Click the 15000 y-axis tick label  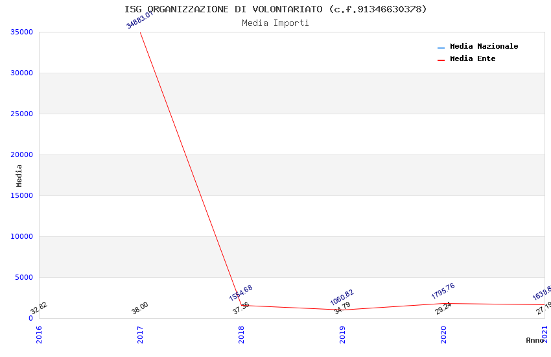(x=22, y=195)
